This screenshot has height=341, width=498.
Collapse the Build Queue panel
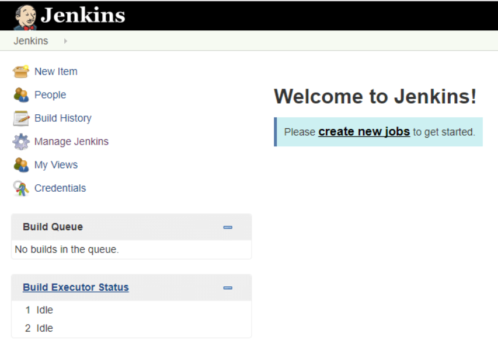[x=227, y=227]
